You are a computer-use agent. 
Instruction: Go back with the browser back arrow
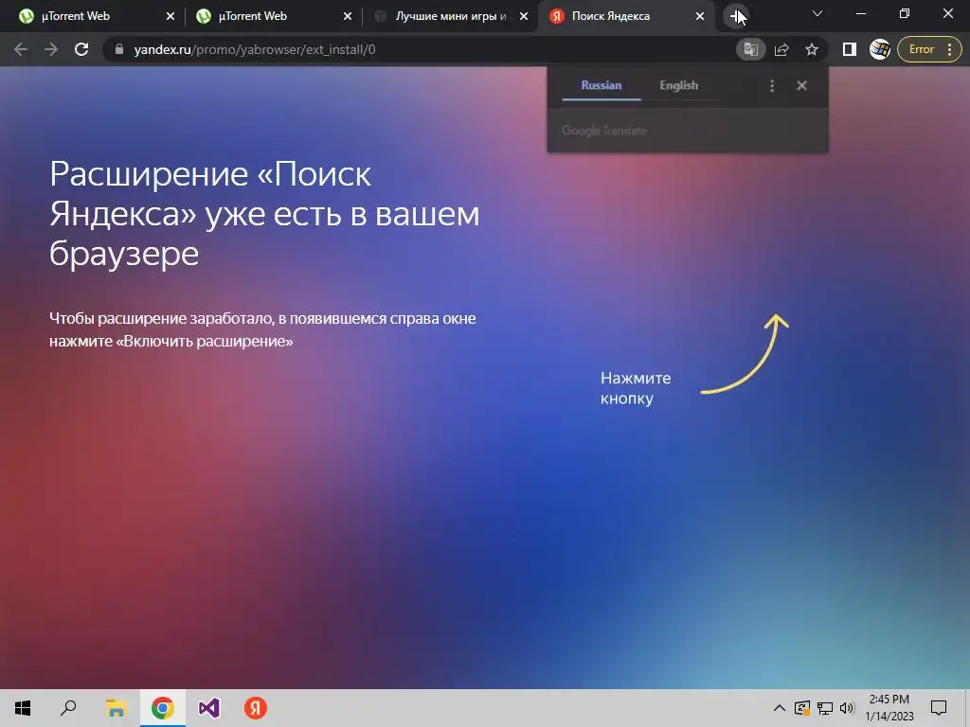click(x=21, y=49)
